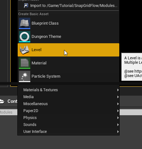
Task: Click the import arrow icon
Action: pyautogui.click(x=26, y=6)
